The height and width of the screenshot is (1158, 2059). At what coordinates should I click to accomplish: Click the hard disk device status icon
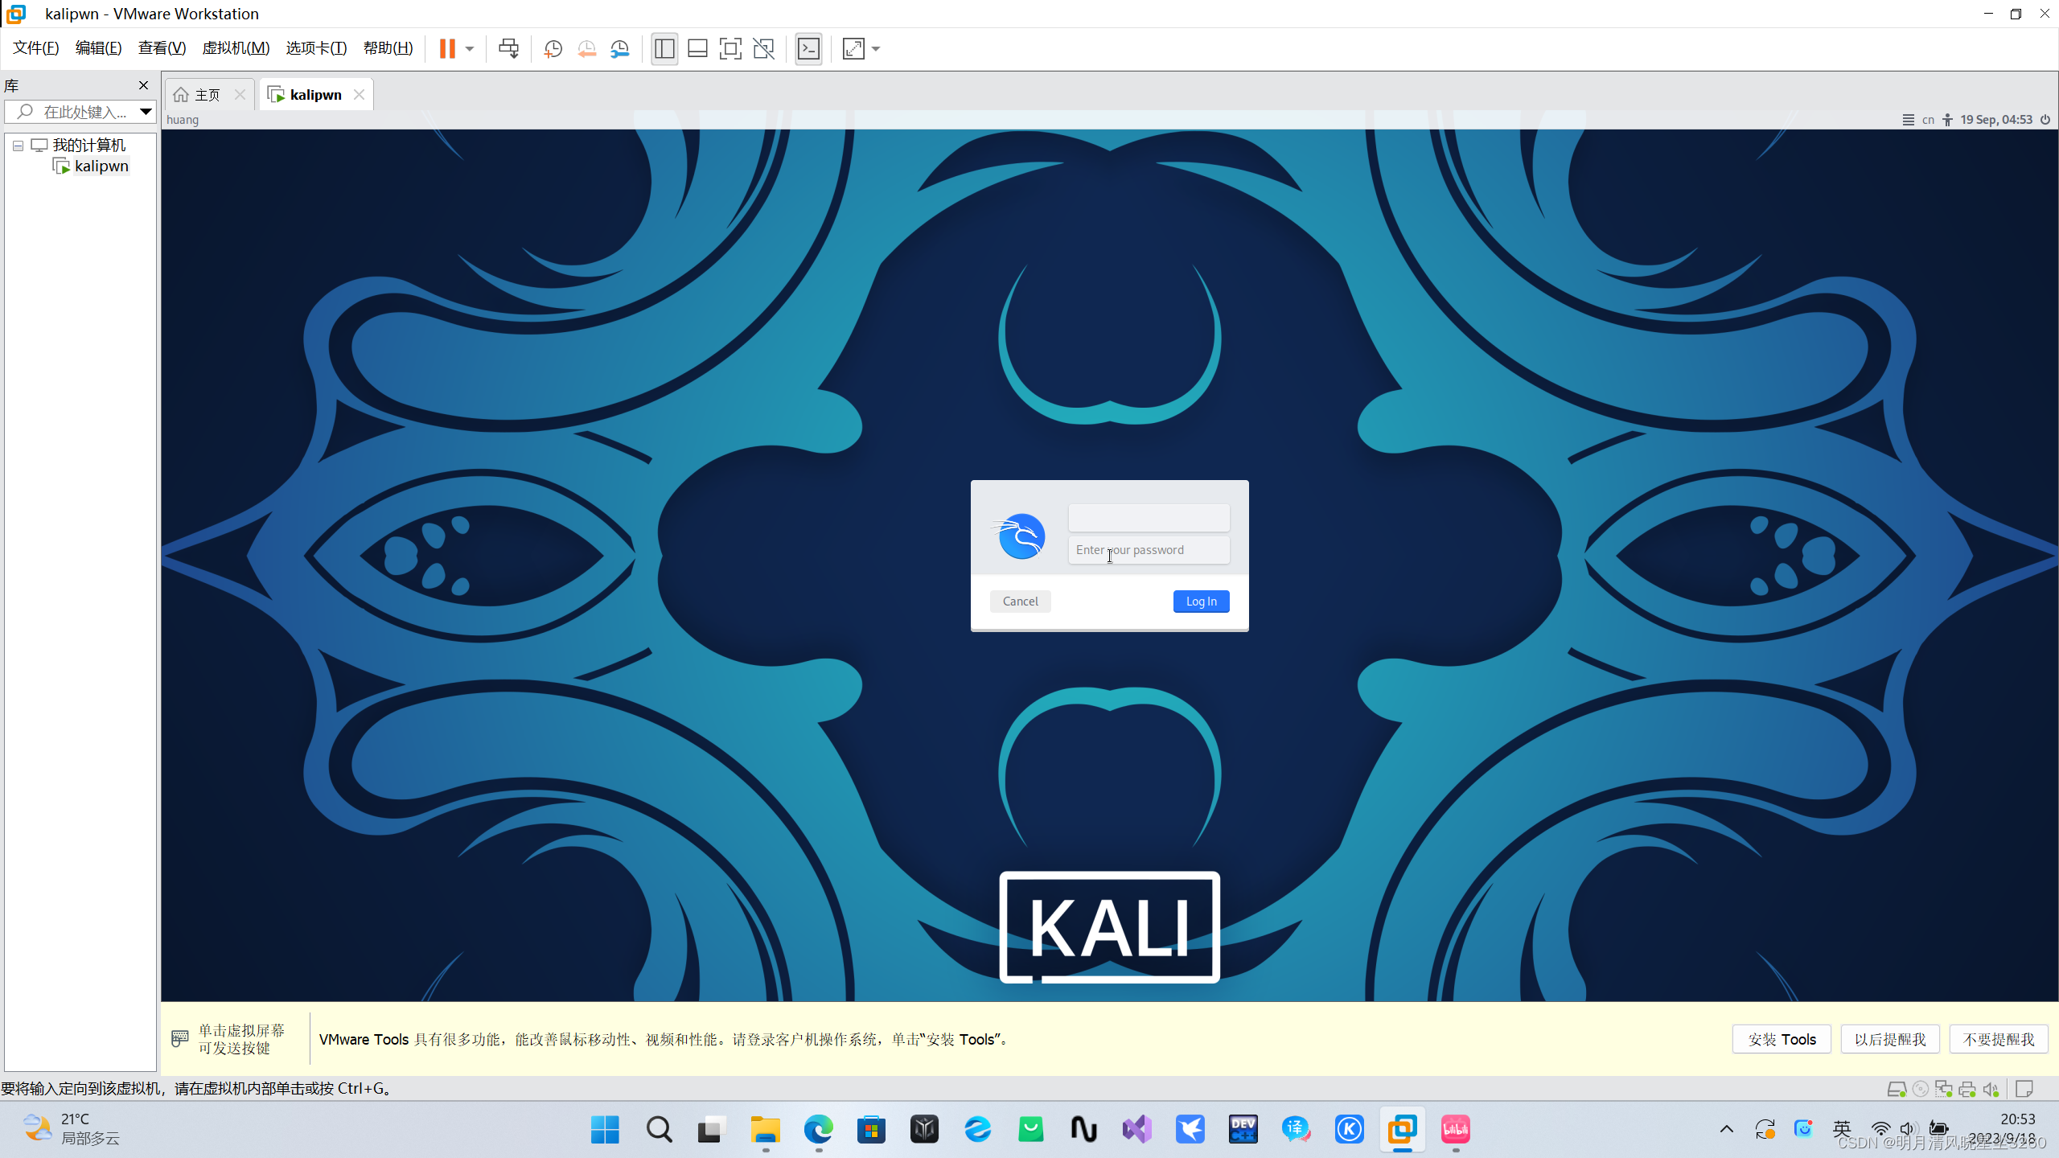pos(1896,1089)
